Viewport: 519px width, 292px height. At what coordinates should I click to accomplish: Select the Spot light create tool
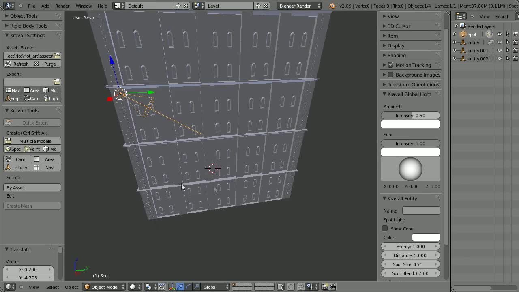(x=13, y=149)
